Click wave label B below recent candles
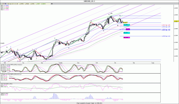 tap(118, 25)
